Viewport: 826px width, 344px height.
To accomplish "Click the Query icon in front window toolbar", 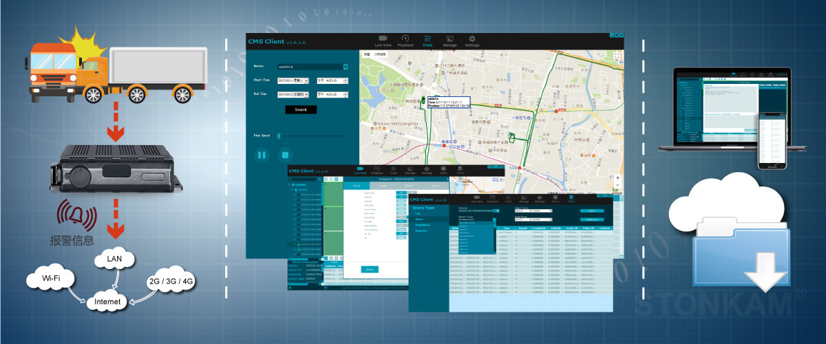I will tap(571, 200).
